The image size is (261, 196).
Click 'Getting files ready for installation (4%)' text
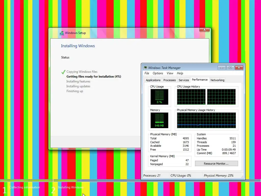point(94,77)
